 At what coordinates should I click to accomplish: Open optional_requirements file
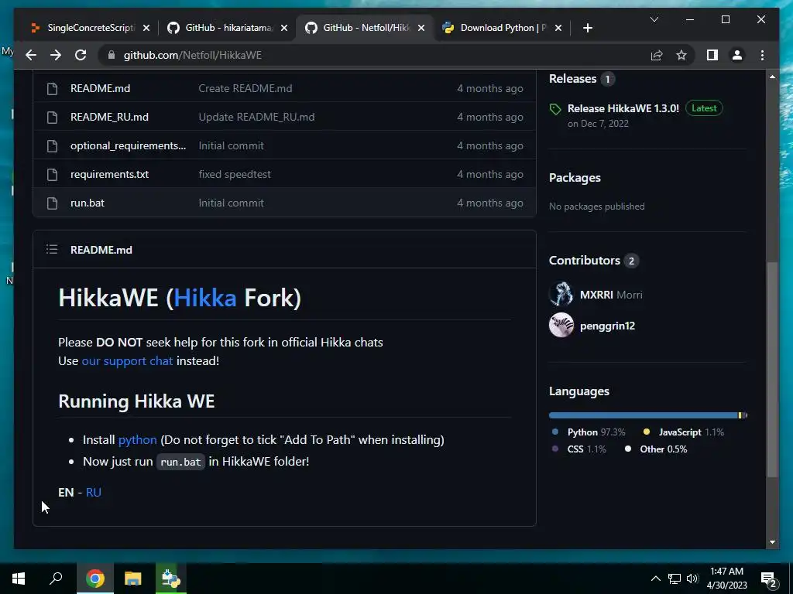coord(128,146)
